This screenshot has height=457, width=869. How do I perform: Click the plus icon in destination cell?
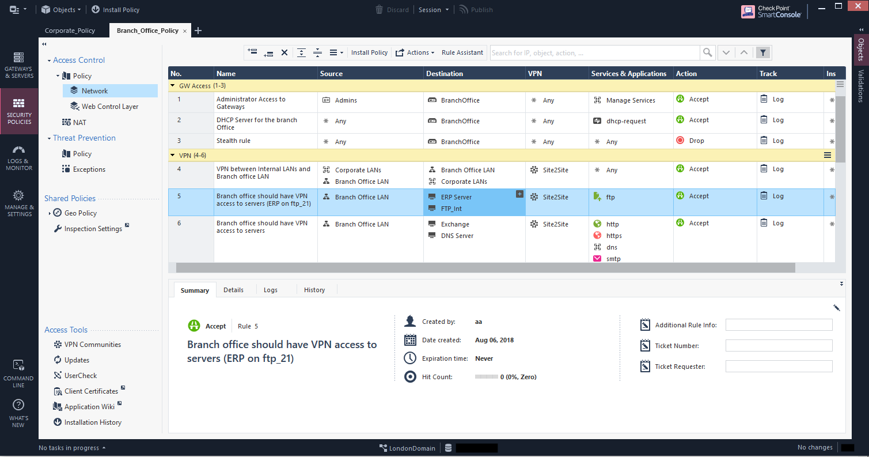pos(519,194)
